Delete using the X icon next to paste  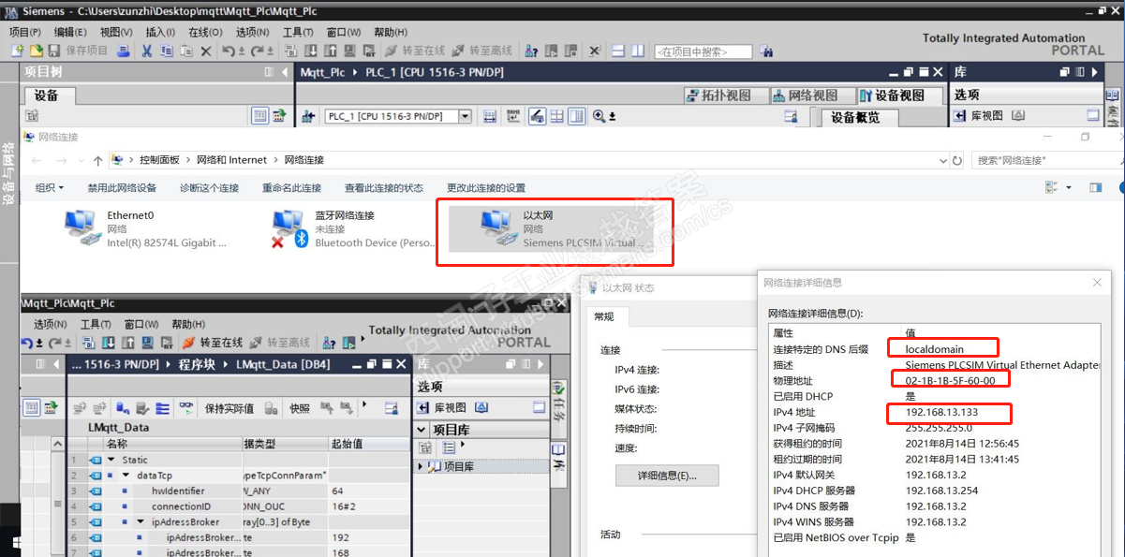point(206,51)
